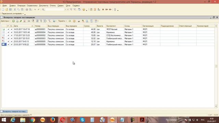Open the Calculator icon in main toolbar

point(91,10)
